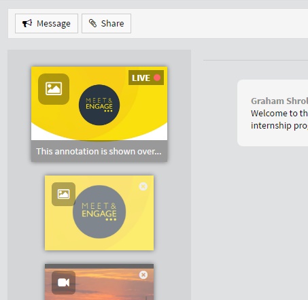Click the 'This annotation is shown over...' caption

coord(99,151)
